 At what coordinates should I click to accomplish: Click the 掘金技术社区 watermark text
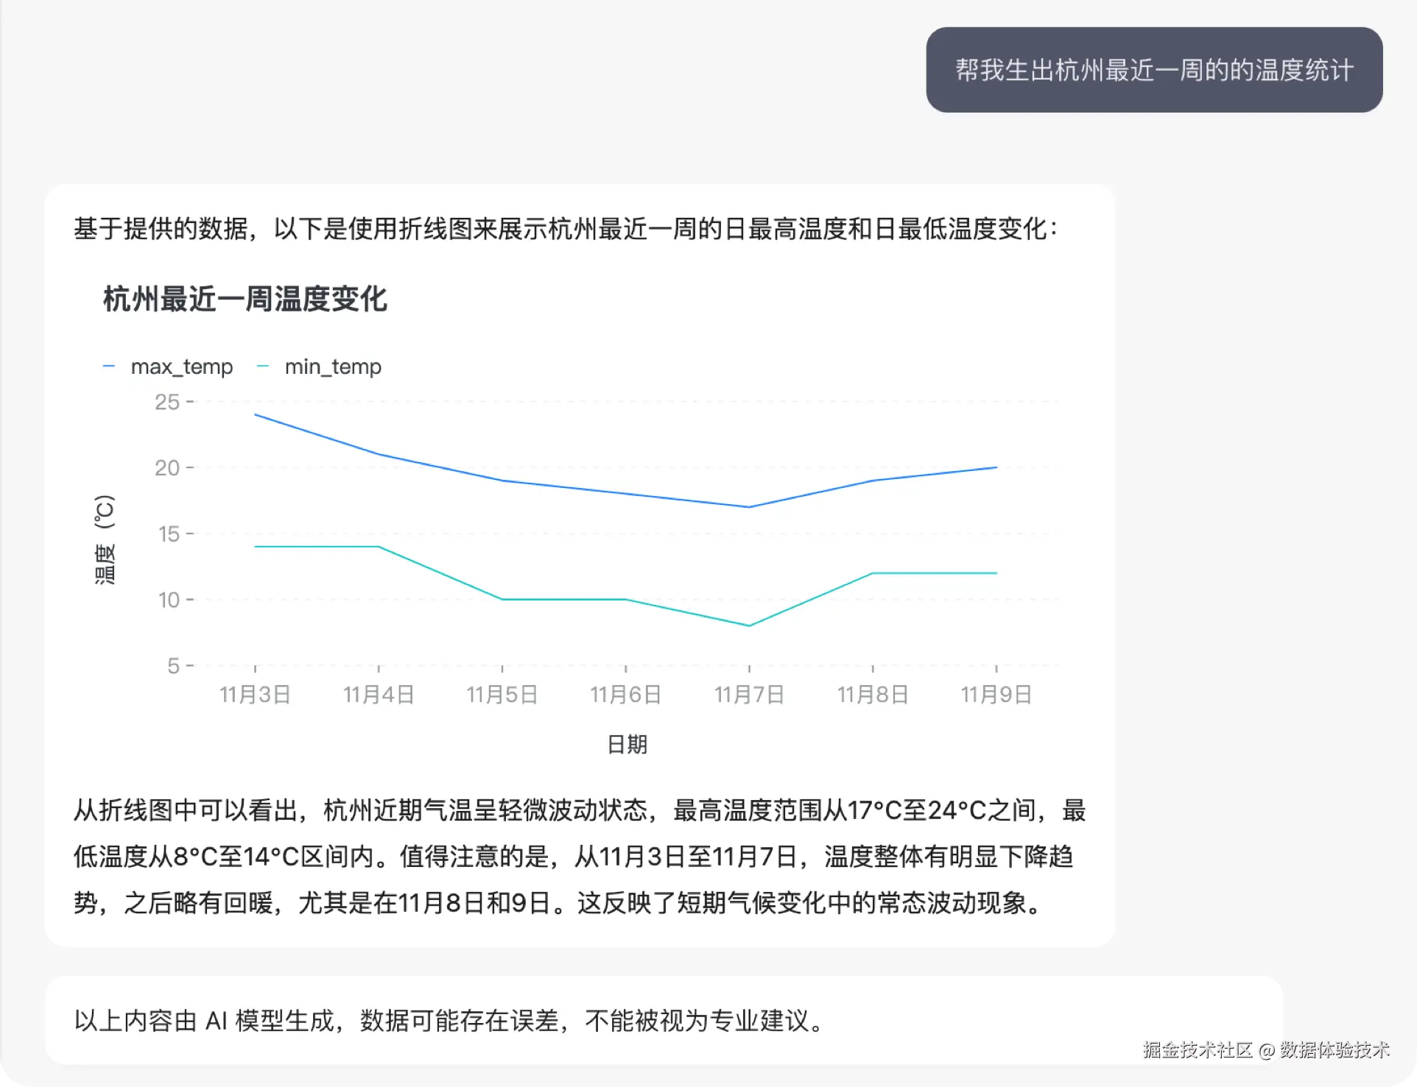click(1197, 1050)
